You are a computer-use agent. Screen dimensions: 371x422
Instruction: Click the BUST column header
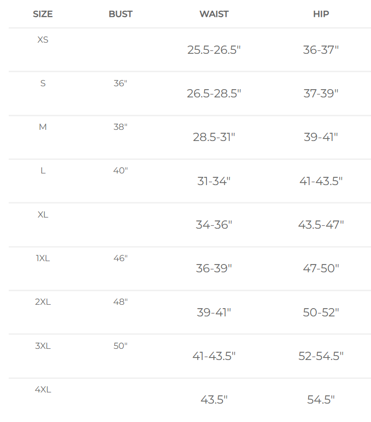point(120,14)
